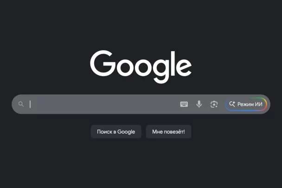This screenshot has height=188, width=282.
Task: Open the on-screen virtual keyboard
Action: 184,104
